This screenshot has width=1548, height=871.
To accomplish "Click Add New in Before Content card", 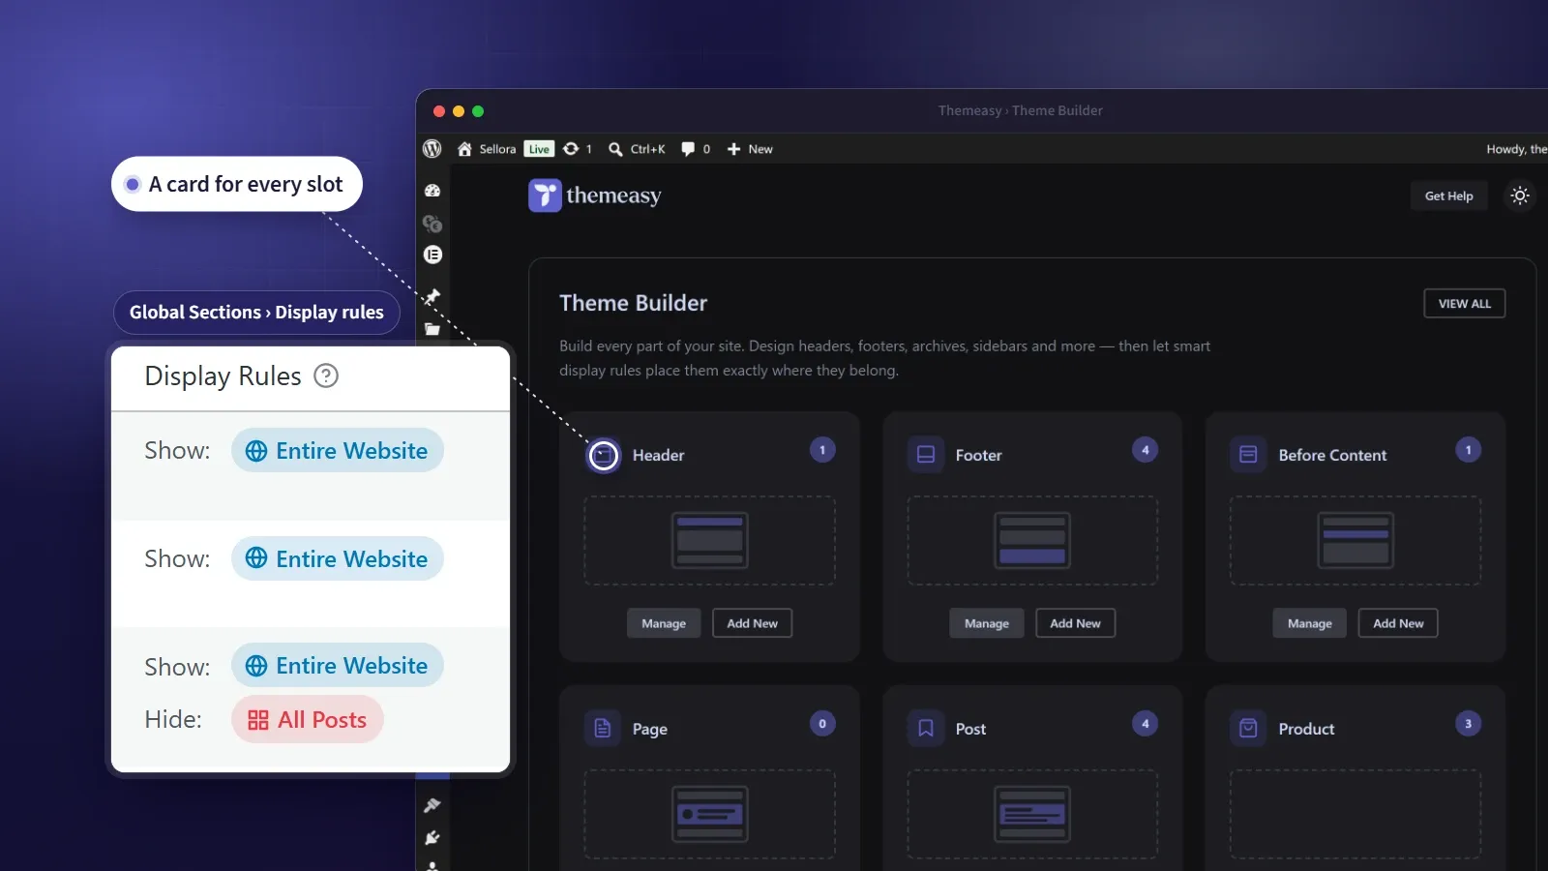I will click(x=1398, y=623).
